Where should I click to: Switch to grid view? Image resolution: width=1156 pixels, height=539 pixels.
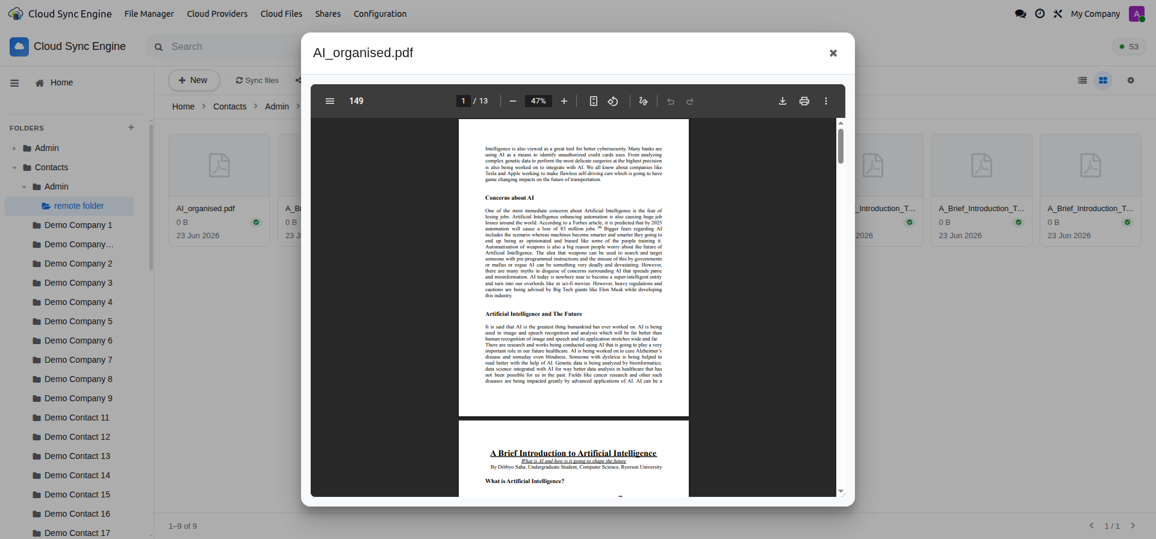pyautogui.click(x=1103, y=80)
